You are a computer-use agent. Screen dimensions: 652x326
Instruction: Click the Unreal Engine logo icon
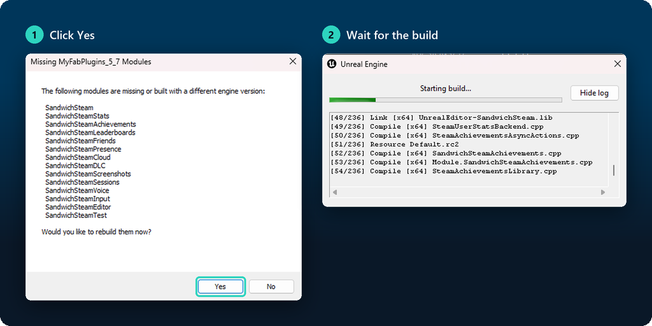331,64
